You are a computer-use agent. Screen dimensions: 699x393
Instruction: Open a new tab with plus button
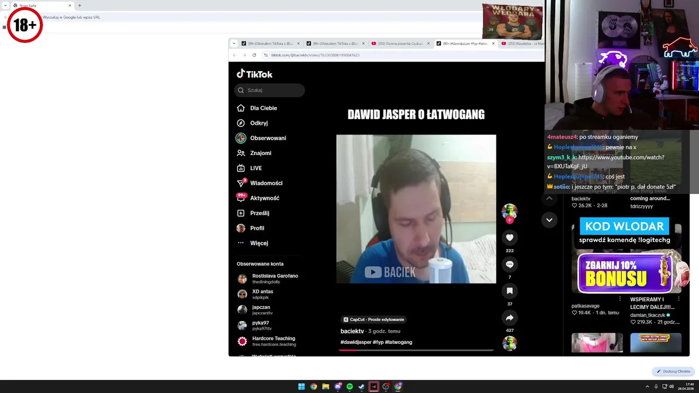[80, 5]
